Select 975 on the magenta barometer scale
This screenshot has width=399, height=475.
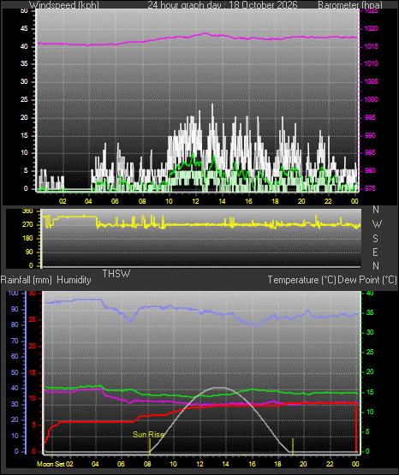[370, 188]
